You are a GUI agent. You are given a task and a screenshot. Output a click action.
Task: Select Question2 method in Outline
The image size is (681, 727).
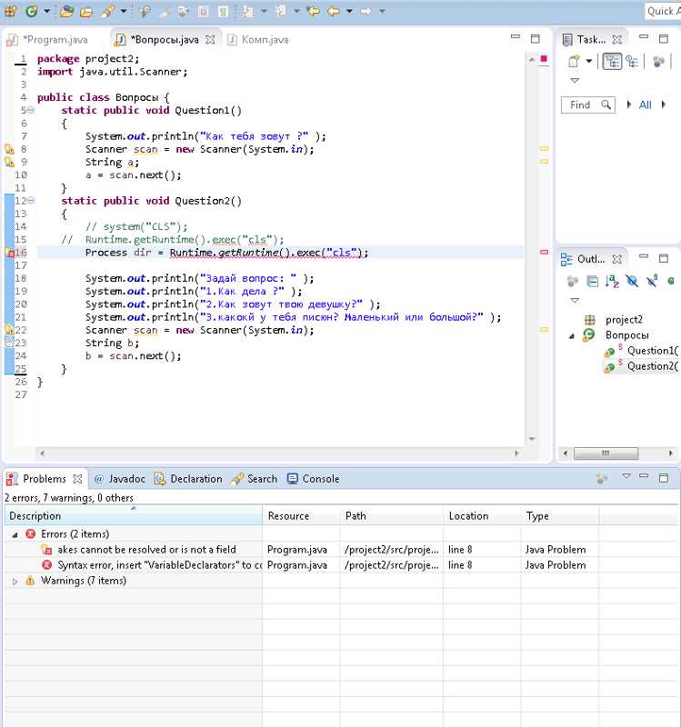point(652,367)
